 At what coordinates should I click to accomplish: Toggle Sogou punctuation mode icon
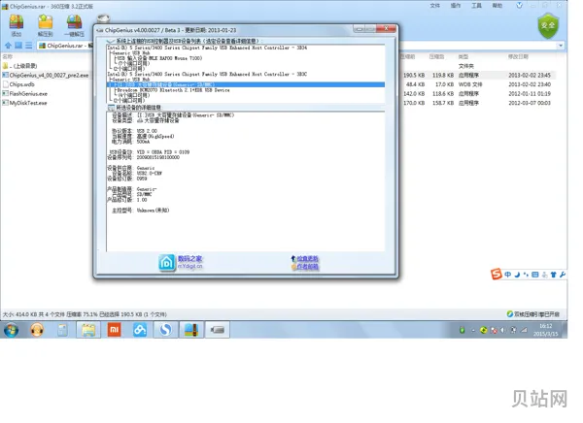click(x=526, y=275)
